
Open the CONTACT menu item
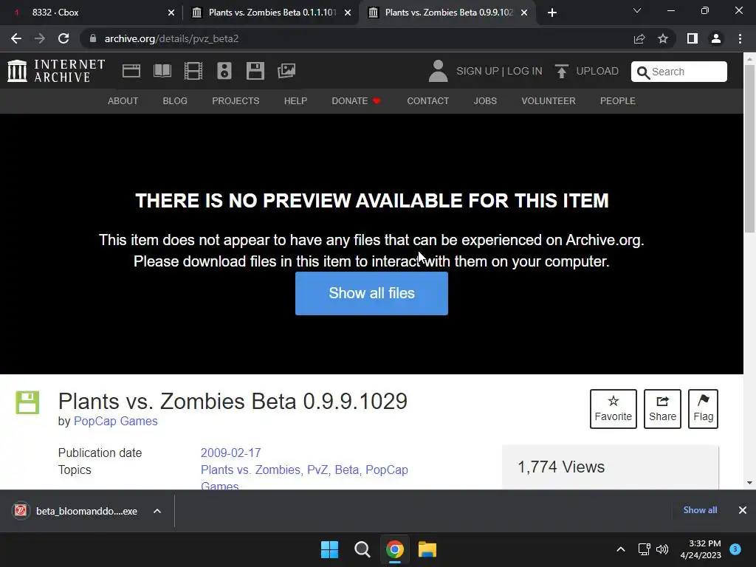click(427, 100)
